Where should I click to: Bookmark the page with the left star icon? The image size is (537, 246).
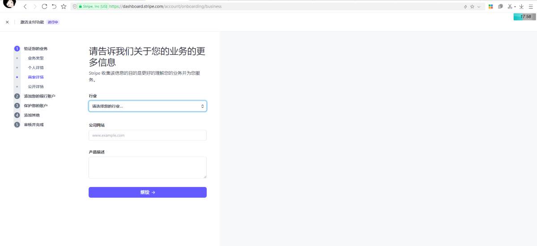(64, 7)
